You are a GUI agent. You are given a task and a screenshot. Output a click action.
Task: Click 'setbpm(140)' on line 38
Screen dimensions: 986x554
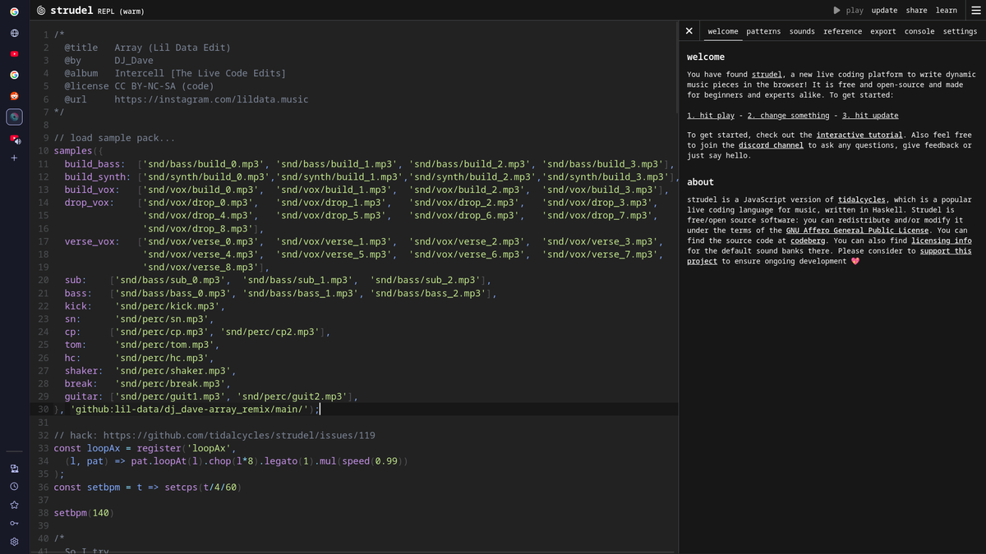pos(83,513)
